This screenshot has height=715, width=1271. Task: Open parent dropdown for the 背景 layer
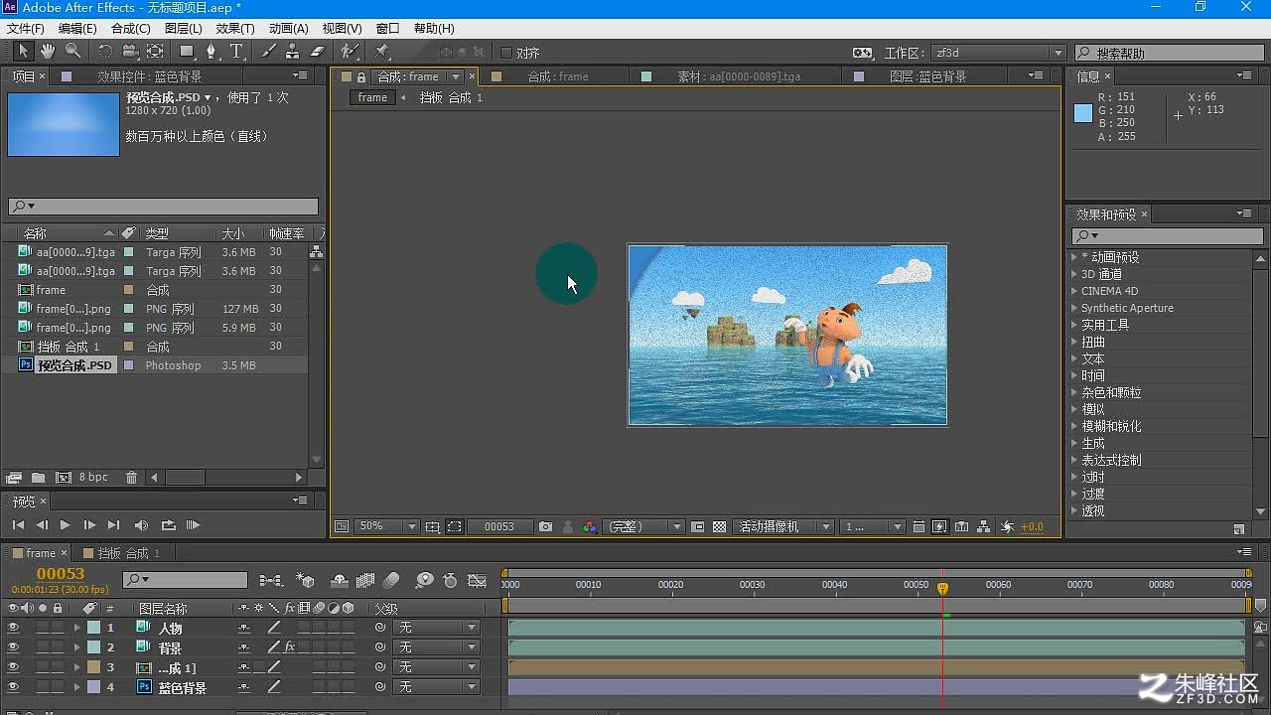click(436, 647)
